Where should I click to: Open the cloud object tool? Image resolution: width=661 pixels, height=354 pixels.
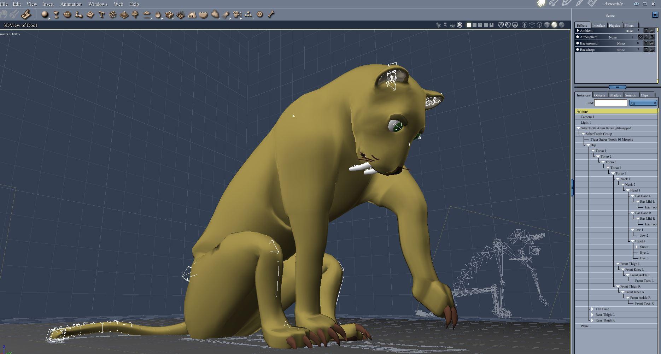(147, 14)
